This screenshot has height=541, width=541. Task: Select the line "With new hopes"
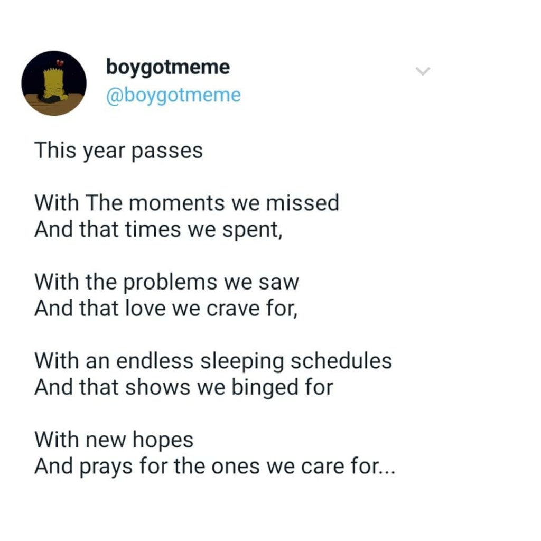tap(114, 440)
